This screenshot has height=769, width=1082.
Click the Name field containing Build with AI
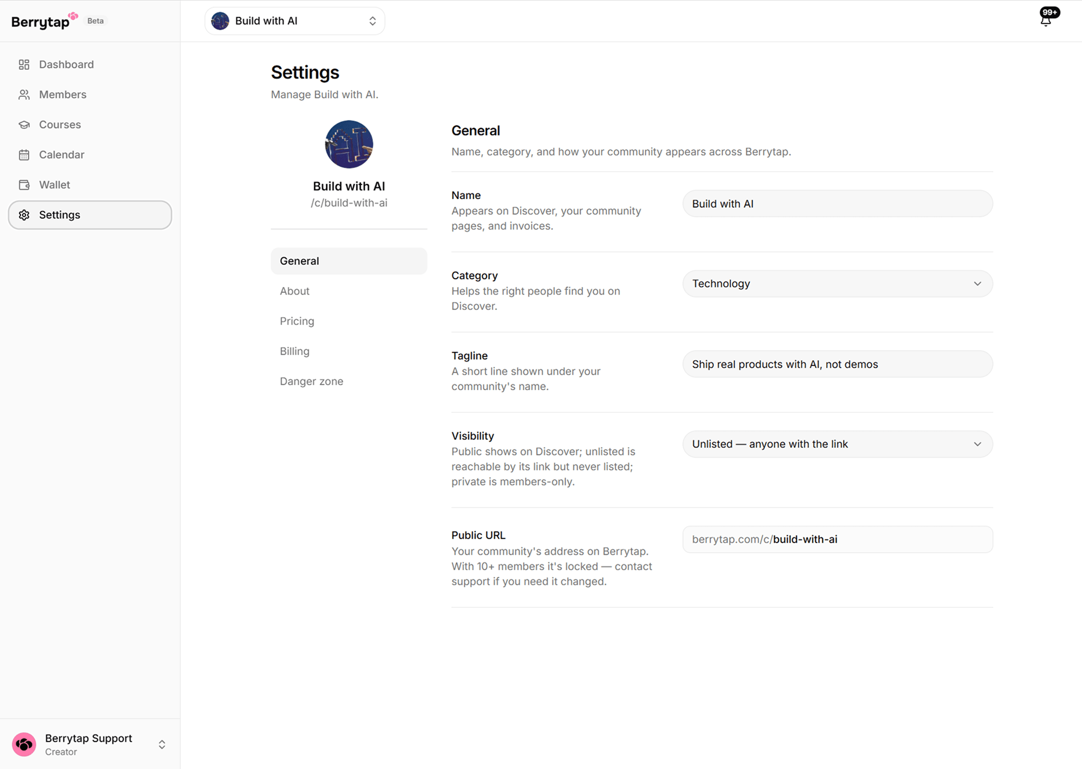(838, 204)
